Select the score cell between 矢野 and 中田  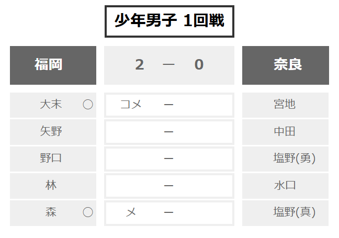(x=169, y=132)
